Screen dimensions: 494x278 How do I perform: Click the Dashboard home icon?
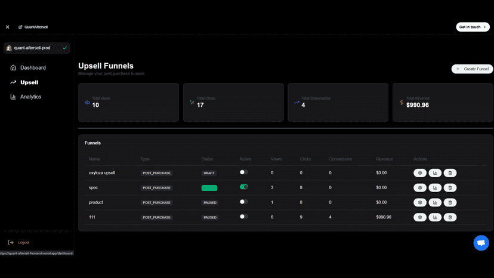click(13, 68)
